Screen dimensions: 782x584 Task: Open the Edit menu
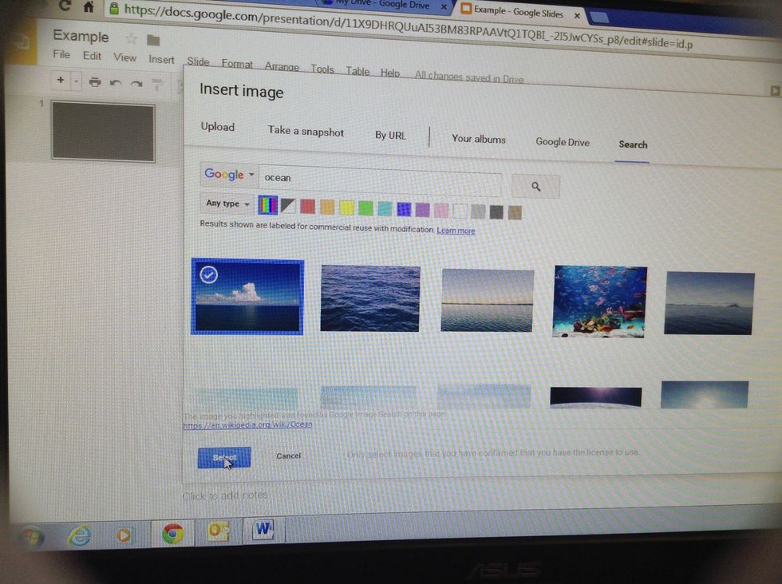pyautogui.click(x=92, y=56)
